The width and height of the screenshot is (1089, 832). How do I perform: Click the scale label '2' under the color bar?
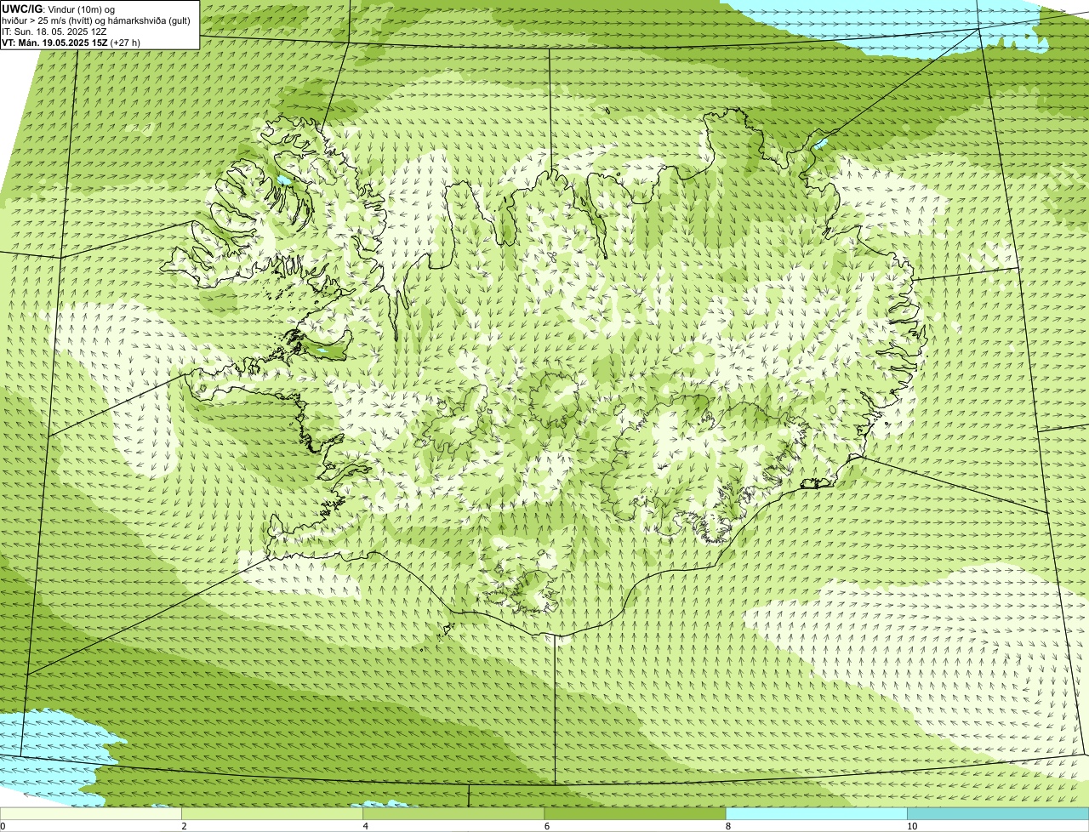tap(184, 826)
